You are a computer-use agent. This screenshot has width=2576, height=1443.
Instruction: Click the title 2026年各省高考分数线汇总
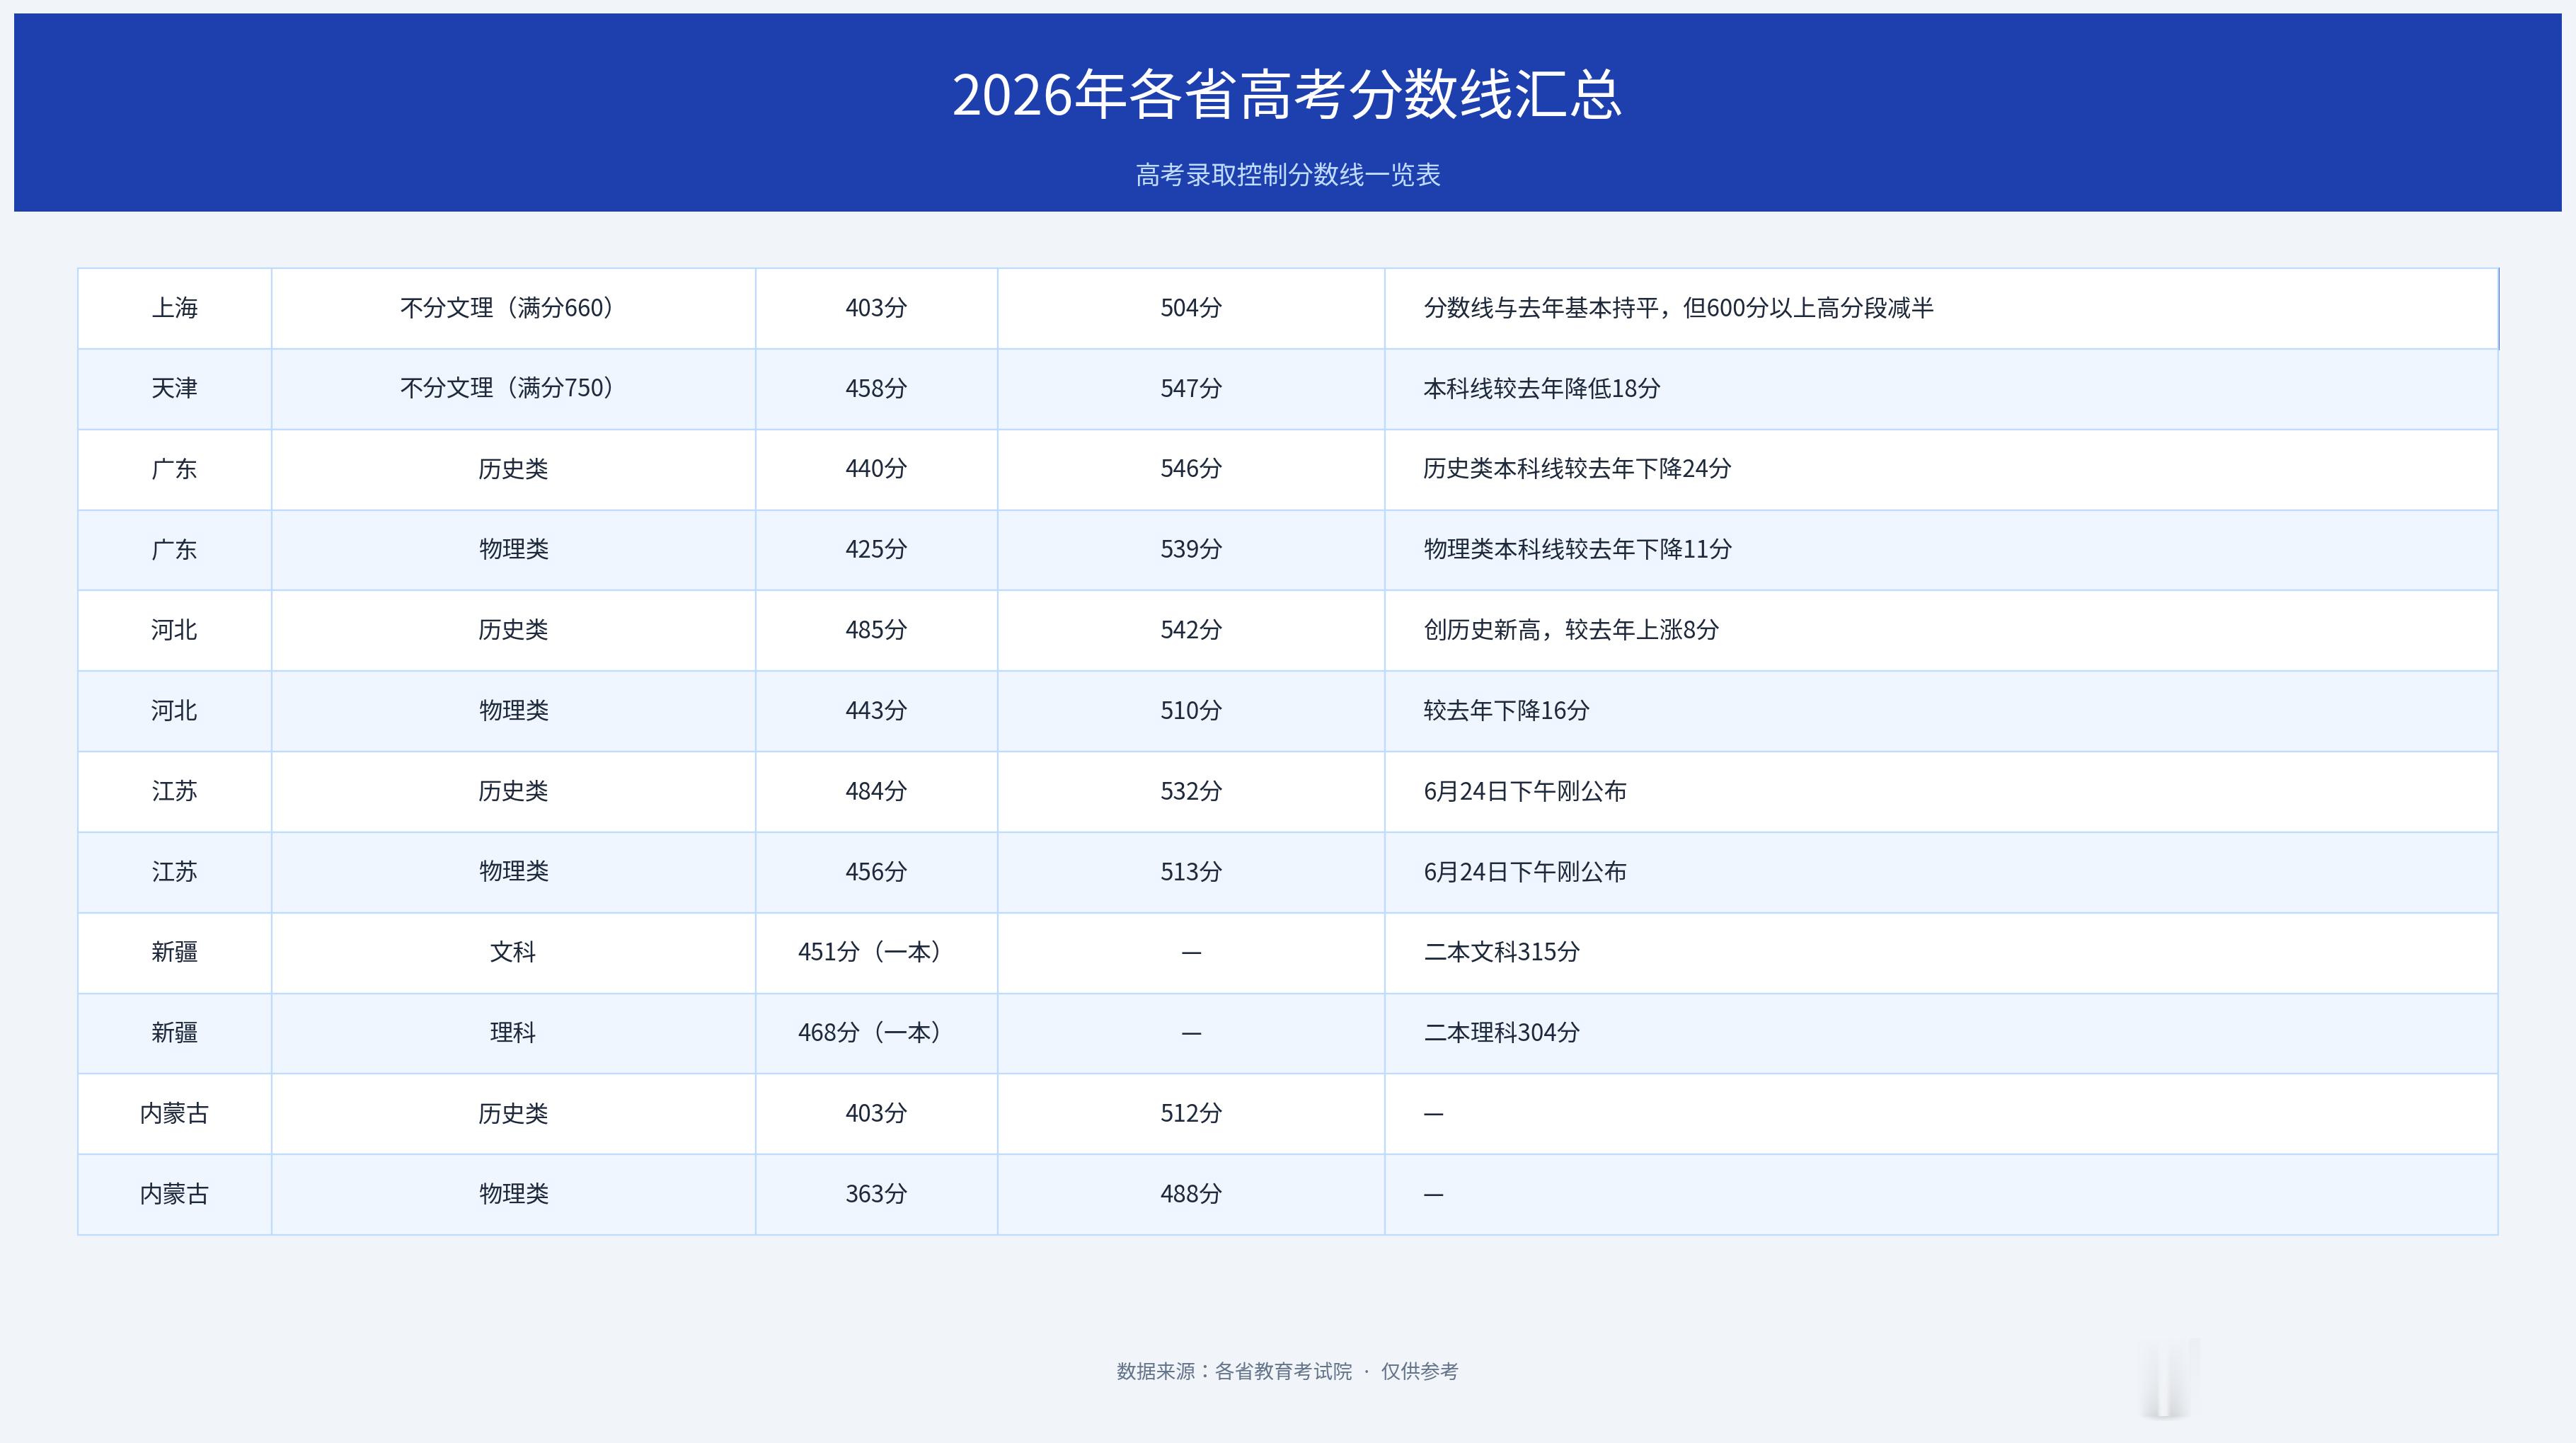[x=1287, y=95]
